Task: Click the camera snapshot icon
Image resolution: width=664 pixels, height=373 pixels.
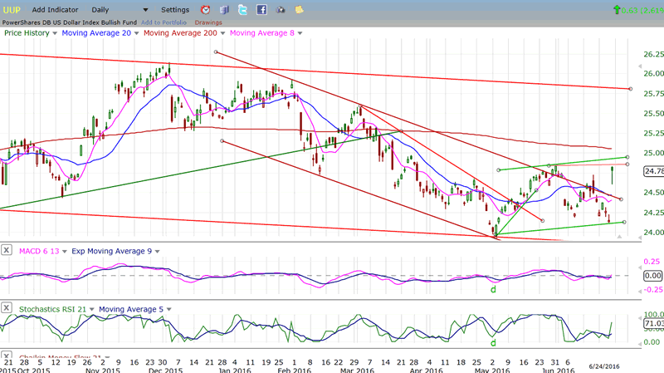Action: 281,10
